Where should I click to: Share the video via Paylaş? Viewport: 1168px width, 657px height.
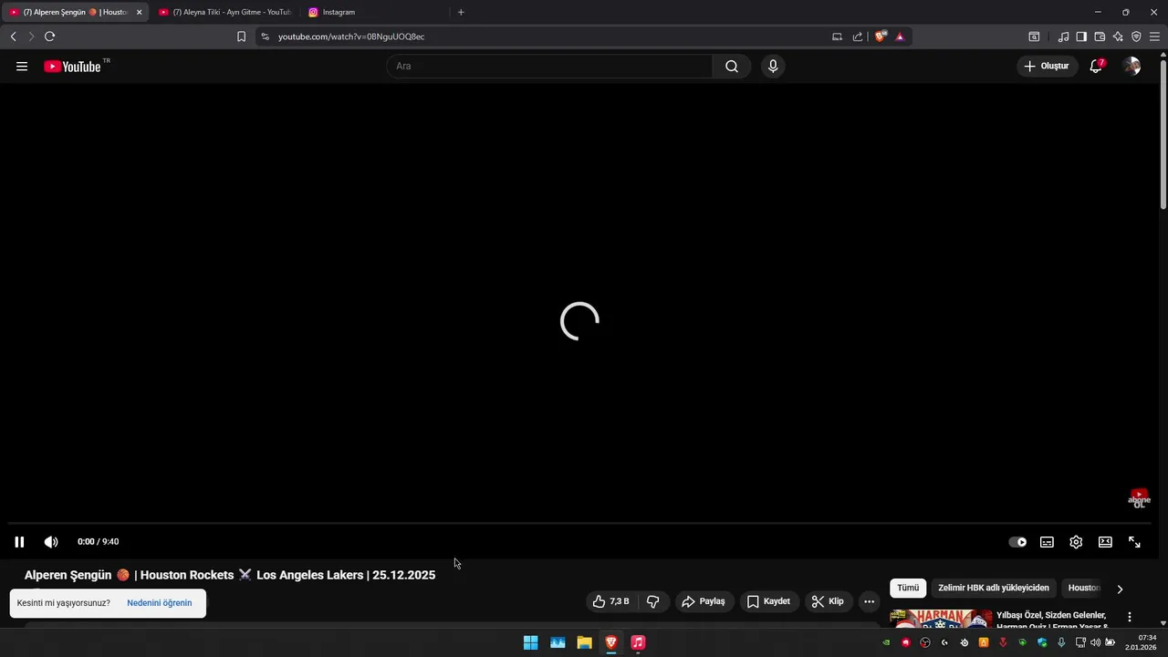coord(704,601)
